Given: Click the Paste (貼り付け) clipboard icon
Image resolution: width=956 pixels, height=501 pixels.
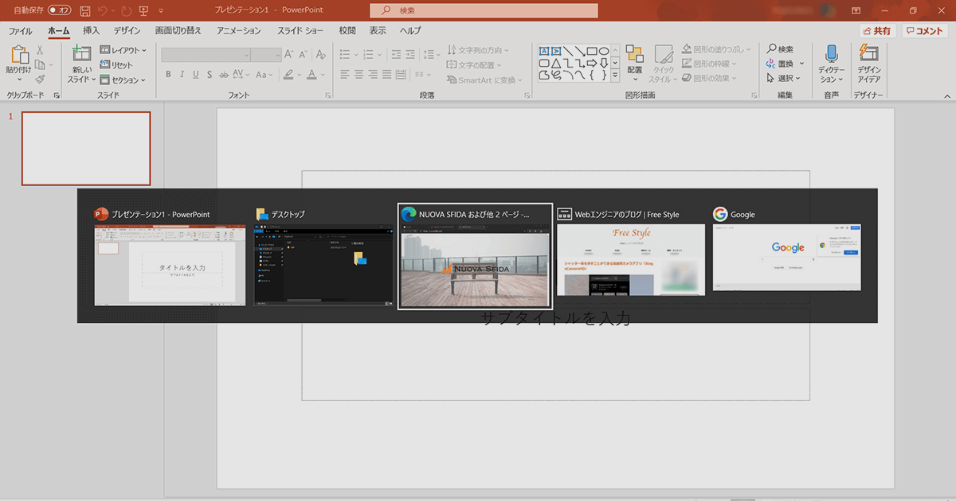Looking at the screenshot, I should coord(19,56).
